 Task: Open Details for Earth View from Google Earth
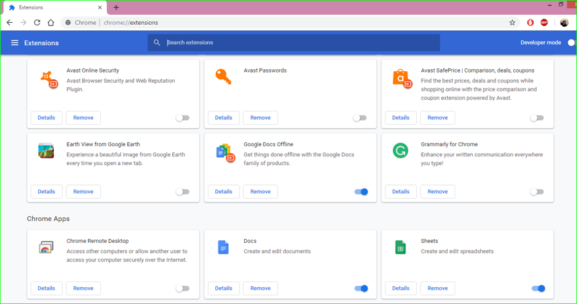click(46, 192)
